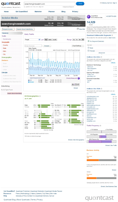
Task: Focus the main search box with searchenginewatch.com
Action: [x=50, y=4]
